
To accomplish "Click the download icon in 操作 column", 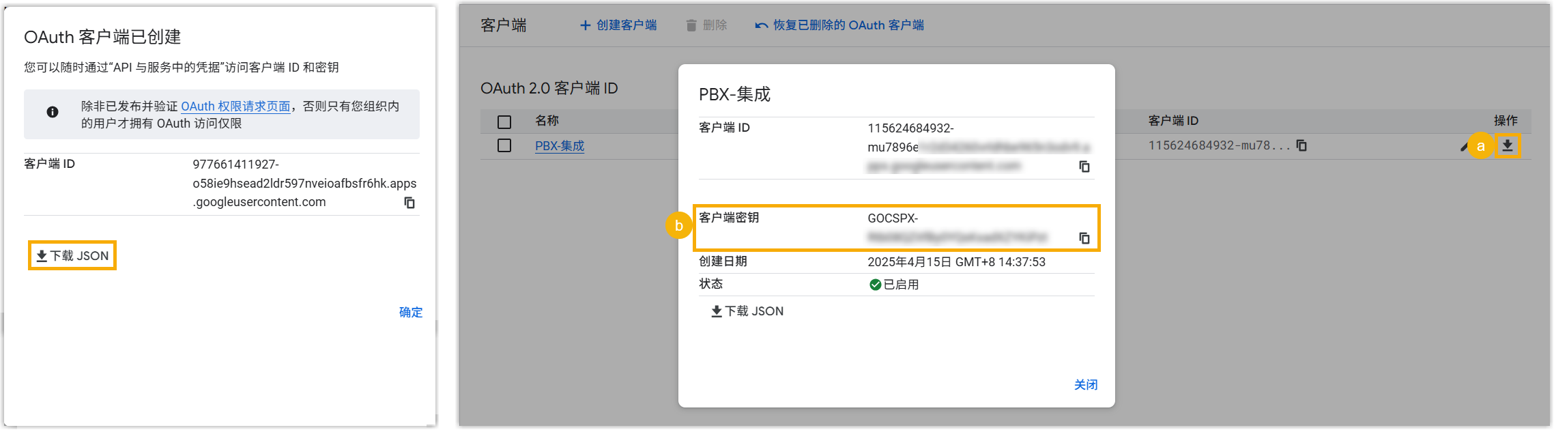I will pos(1508,145).
